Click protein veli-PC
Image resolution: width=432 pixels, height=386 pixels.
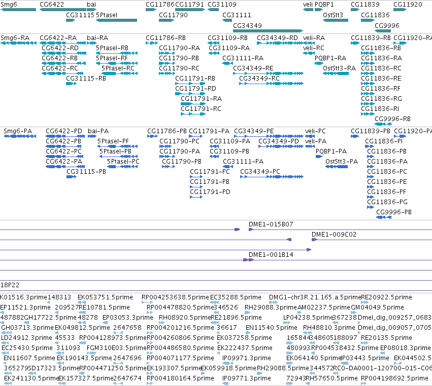tap(315, 131)
